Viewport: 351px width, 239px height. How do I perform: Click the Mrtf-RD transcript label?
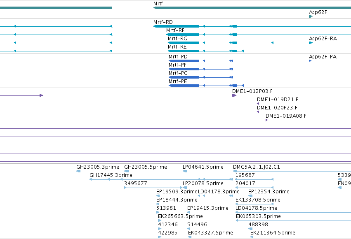(163, 22)
